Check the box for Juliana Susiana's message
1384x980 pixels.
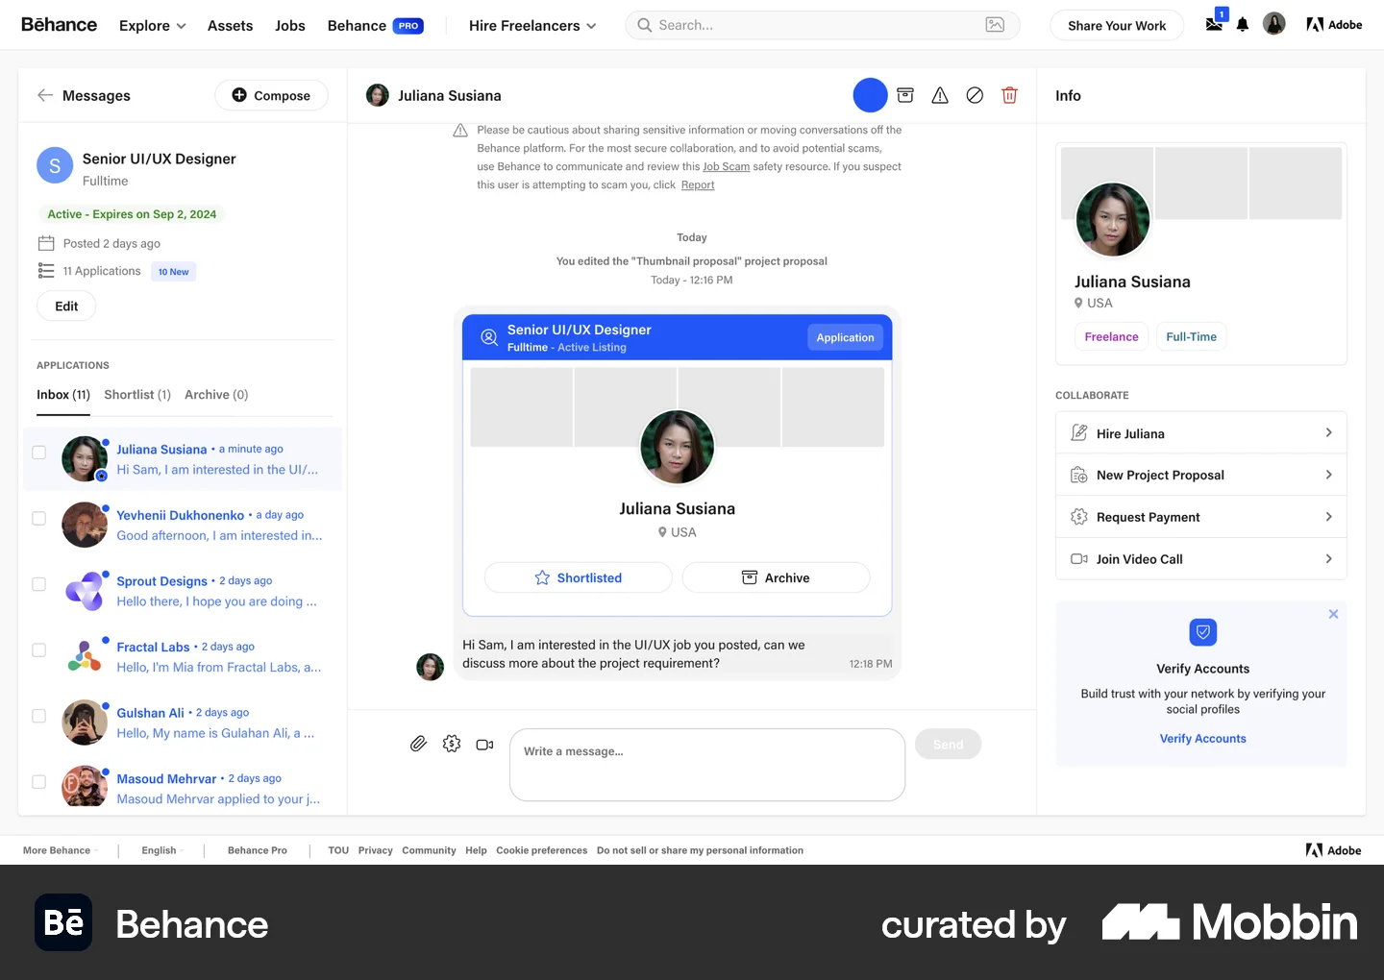point(39,453)
